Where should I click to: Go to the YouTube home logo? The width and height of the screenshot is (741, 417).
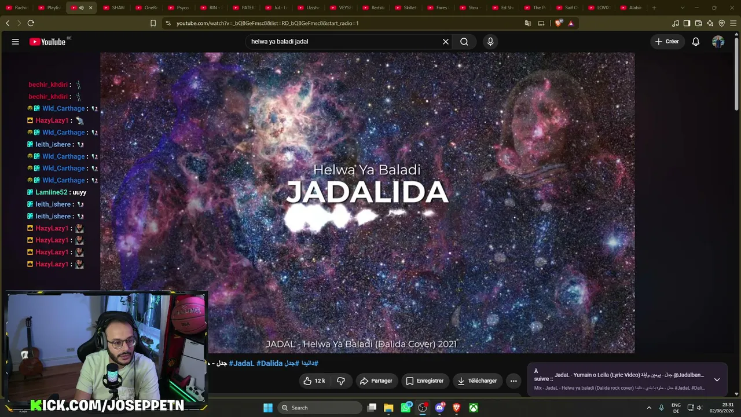coord(48,42)
